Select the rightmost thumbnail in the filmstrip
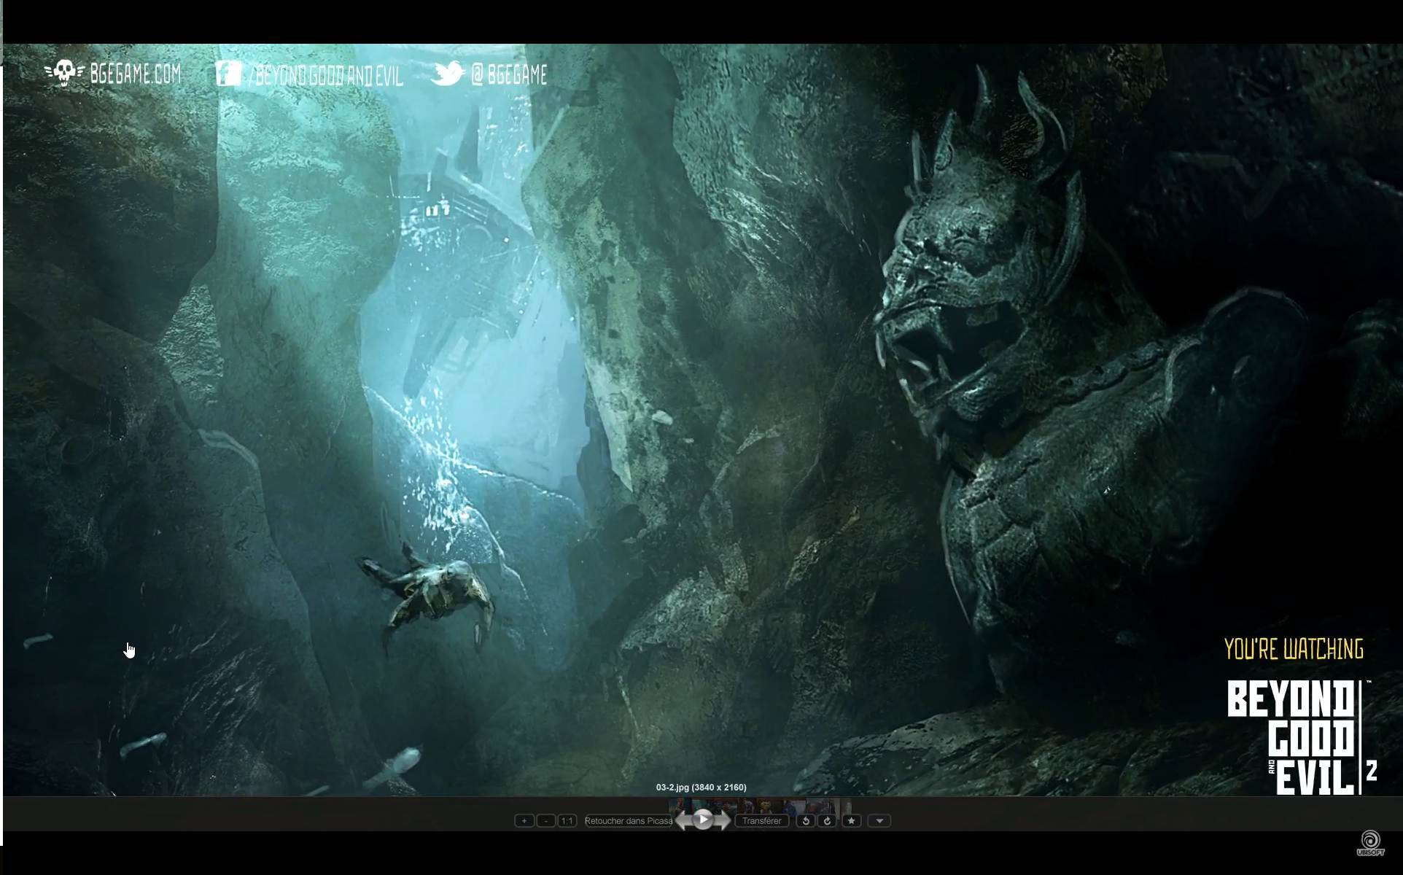The image size is (1403, 875). (845, 806)
